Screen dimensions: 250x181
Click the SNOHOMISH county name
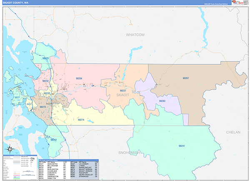click(x=129, y=153)
